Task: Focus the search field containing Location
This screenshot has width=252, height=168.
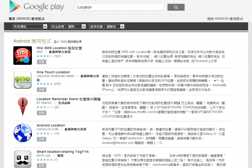Action: click(x=119, y=7)
